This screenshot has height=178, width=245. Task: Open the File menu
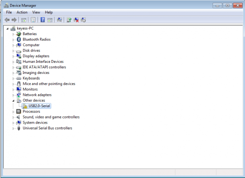coord(9,12)
